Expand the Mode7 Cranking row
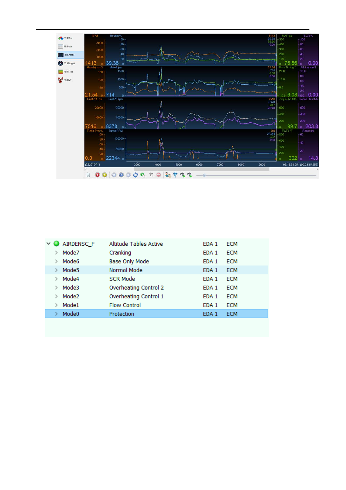 56,253
